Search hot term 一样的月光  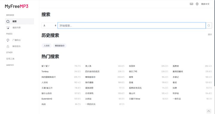coord(90,104)
